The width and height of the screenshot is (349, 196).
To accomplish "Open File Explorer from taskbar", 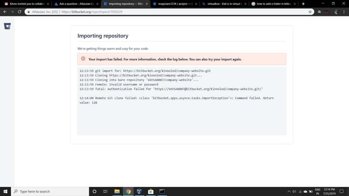I will coord(117,191).
